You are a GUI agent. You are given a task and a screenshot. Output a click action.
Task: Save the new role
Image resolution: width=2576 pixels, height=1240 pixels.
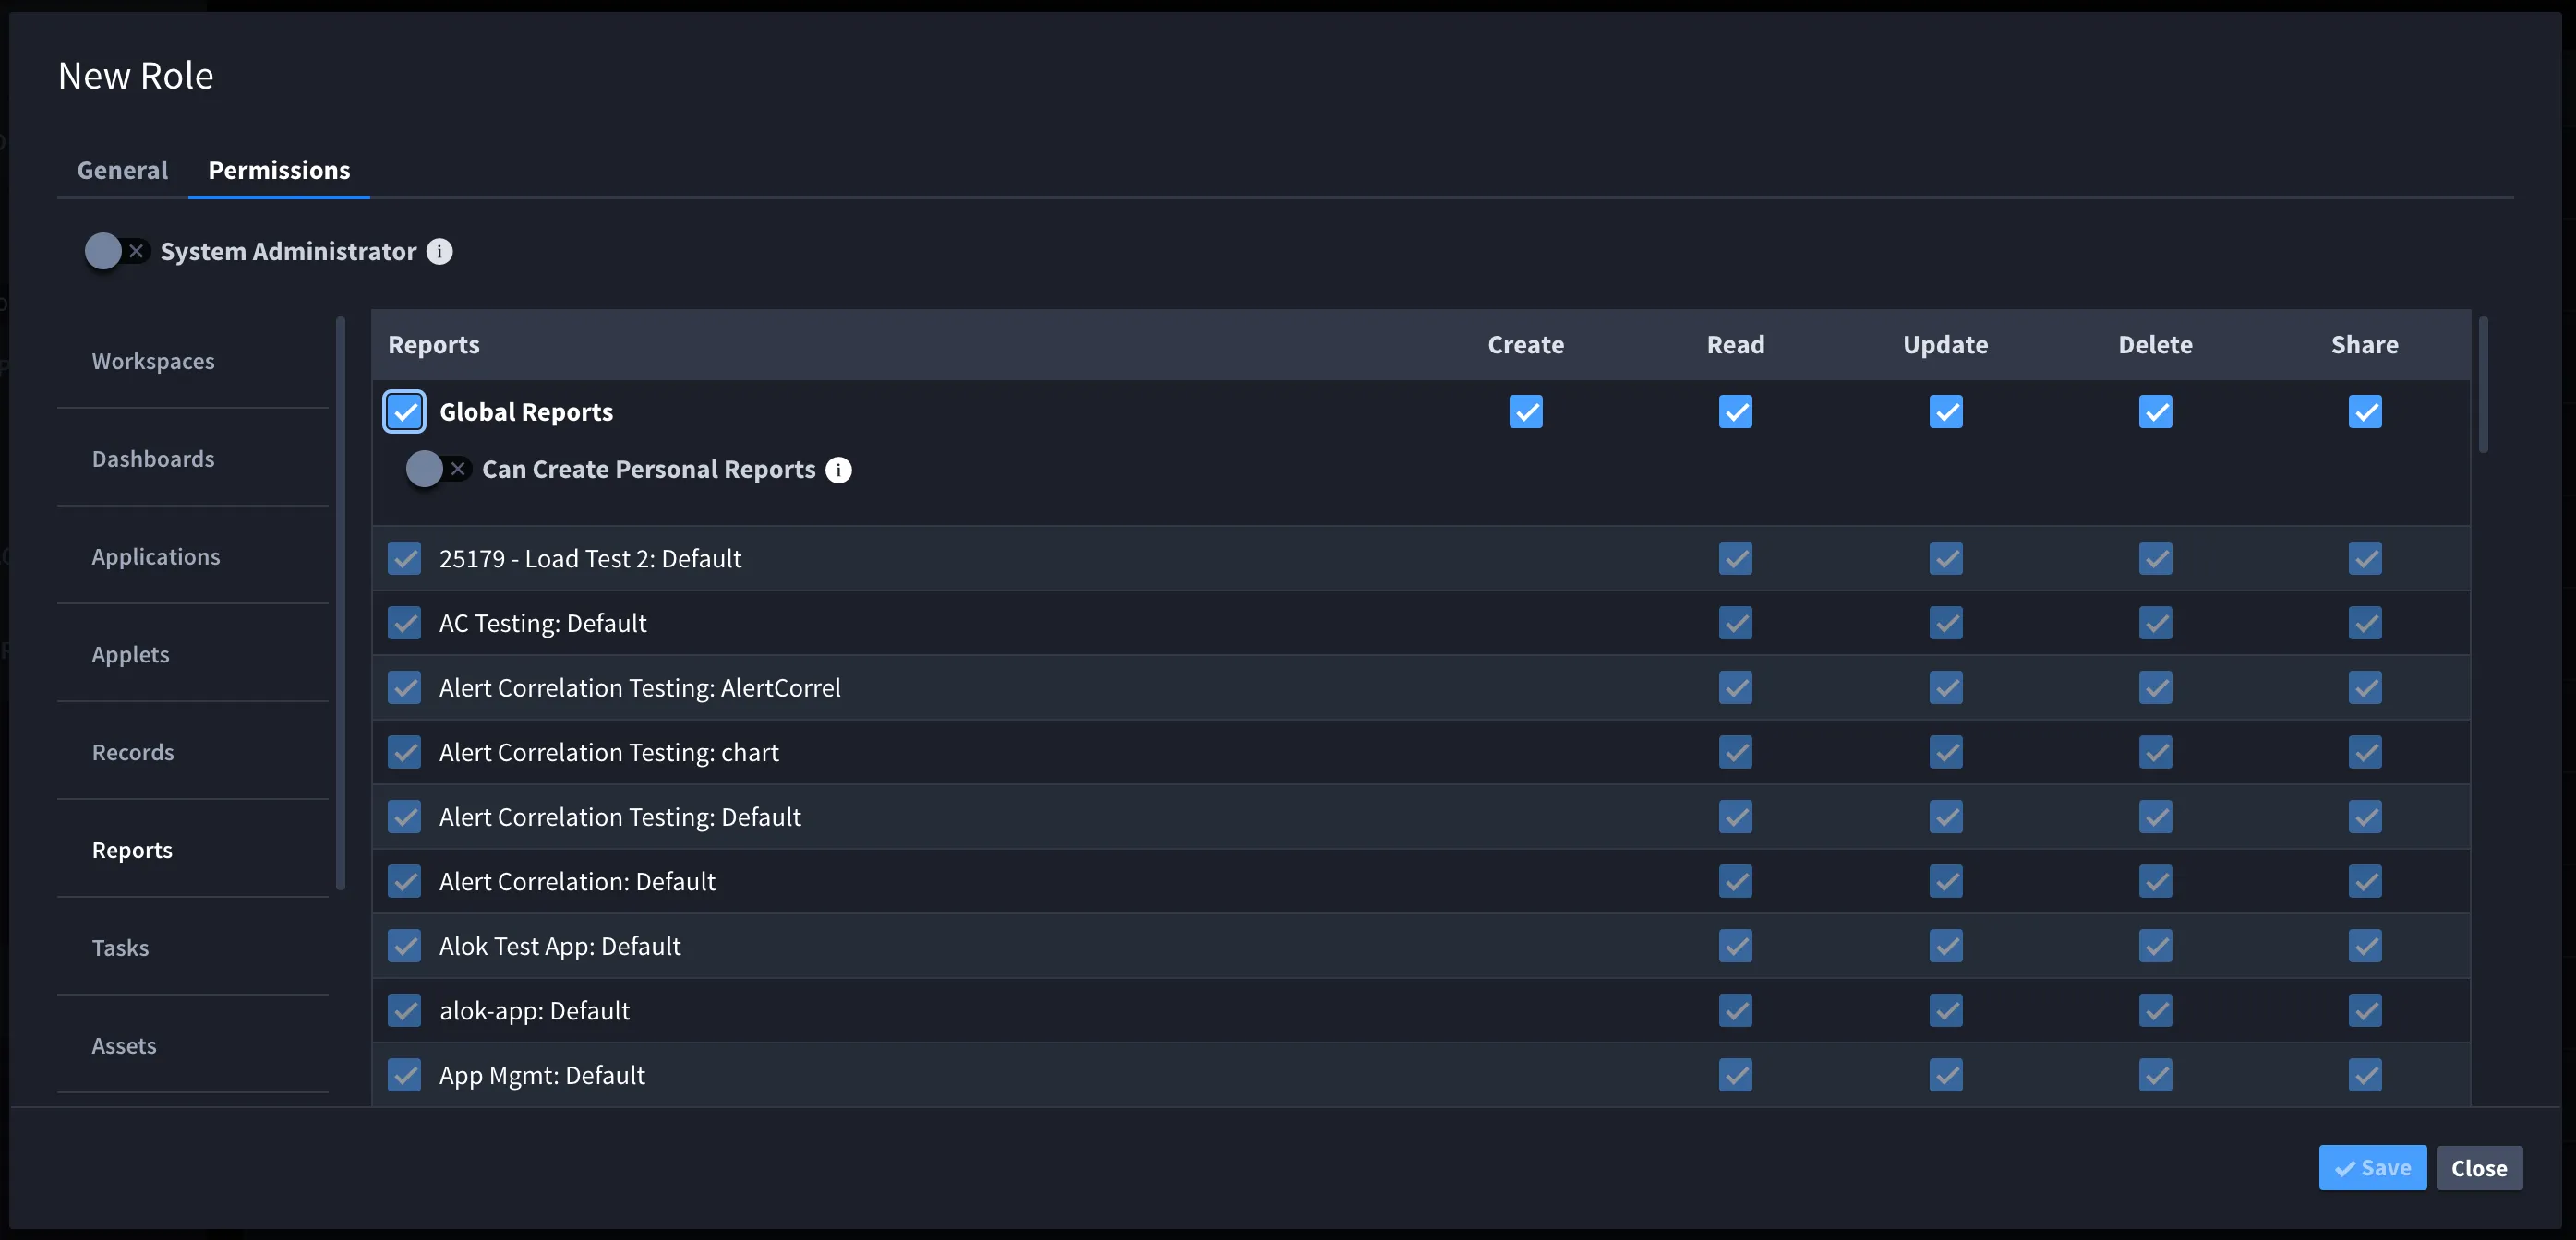[2372, 1168]
